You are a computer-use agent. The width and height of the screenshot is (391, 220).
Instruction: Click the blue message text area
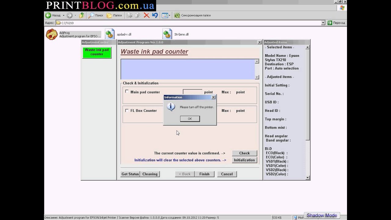[x=188, y=69]
